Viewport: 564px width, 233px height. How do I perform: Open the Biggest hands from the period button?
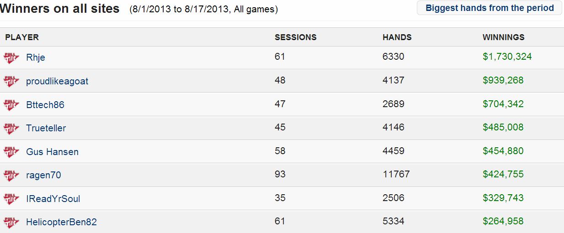point(489,8)
